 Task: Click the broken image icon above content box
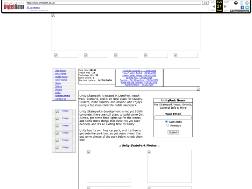click(x=198, y=89)
